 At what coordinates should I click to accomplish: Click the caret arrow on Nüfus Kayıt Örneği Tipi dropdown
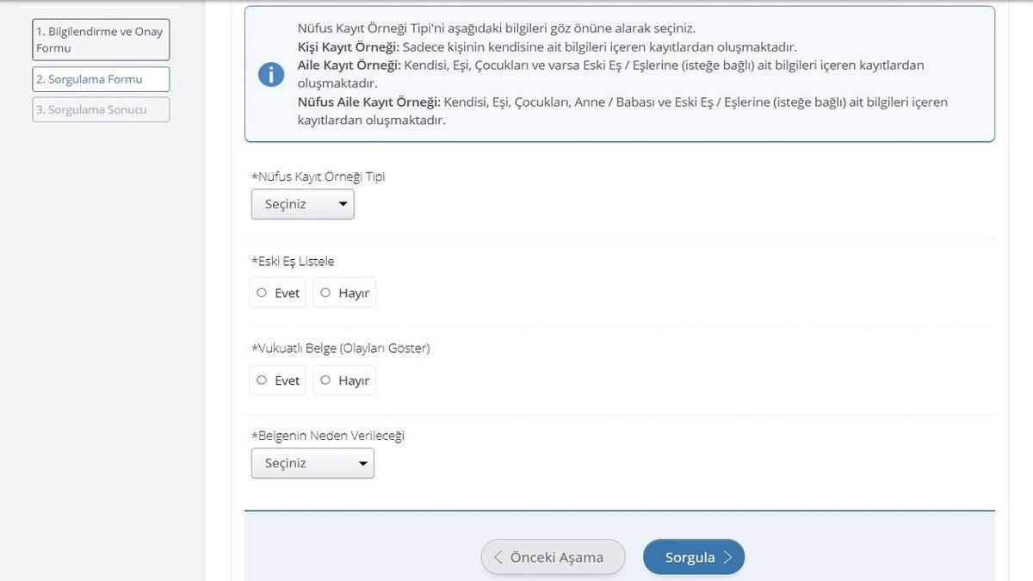pos(343,203)
